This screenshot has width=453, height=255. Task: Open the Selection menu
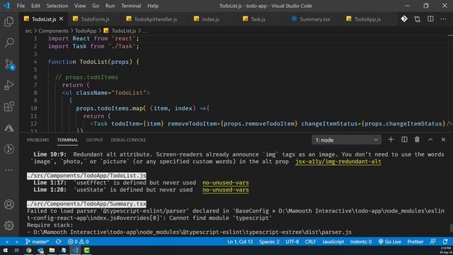point(57,6)
